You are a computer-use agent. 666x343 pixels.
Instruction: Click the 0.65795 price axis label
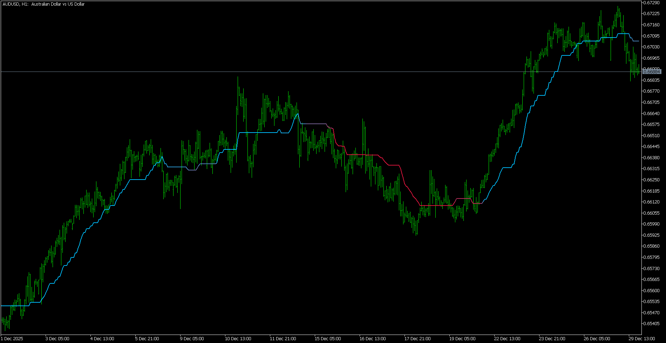click(x=652, y=257)
